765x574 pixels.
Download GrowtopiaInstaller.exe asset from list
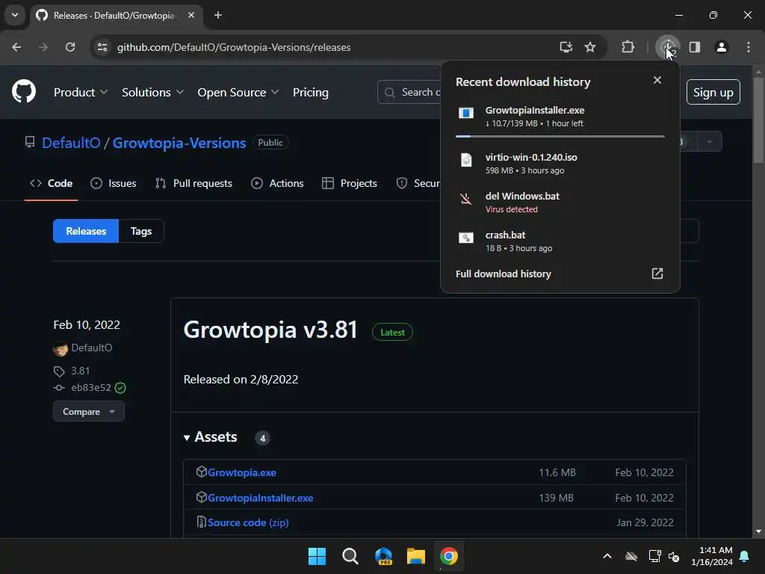(261, 498)
